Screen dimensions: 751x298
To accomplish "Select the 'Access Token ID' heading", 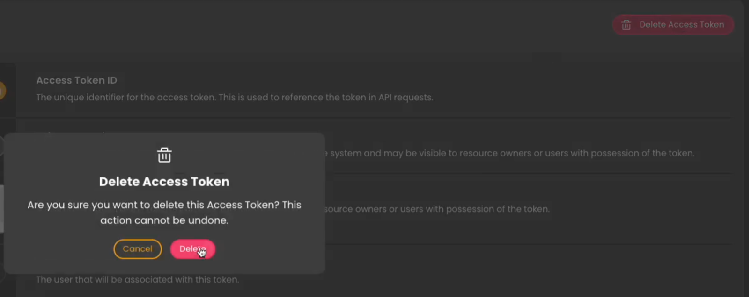I will coord(76,80).
